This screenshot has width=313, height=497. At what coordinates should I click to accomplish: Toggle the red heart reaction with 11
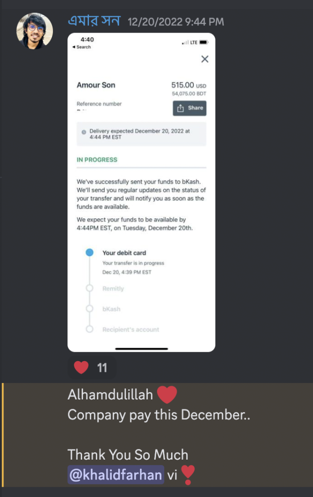click(92, 368)
